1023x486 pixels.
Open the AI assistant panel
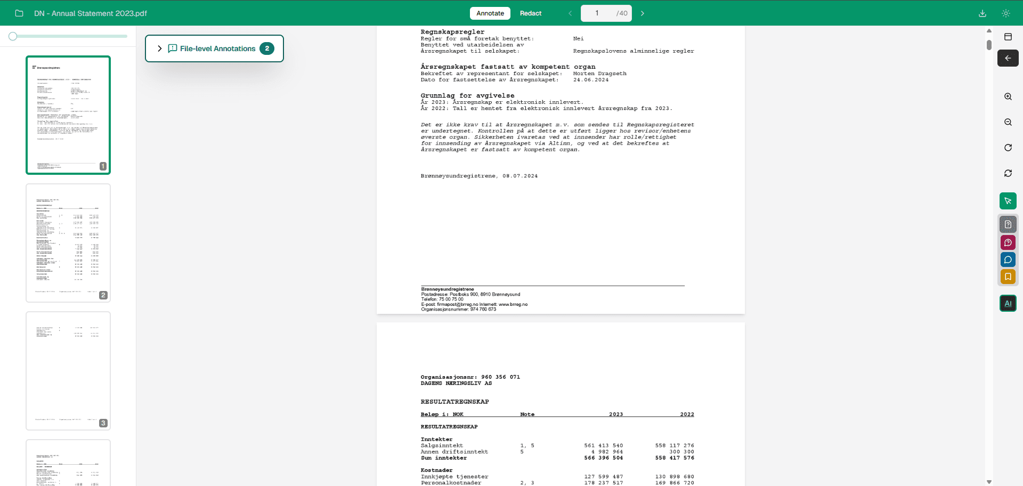(1008, 303)
